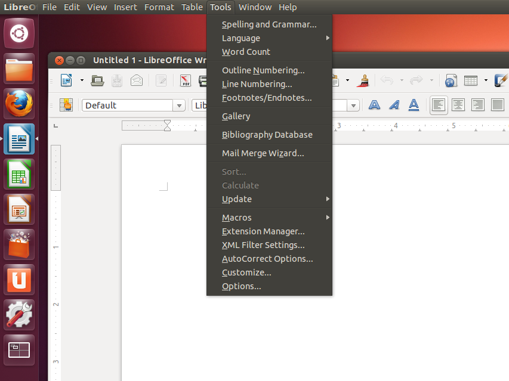This screenshot has height=381, width=509.
Task: Click the Redo arrow icon
Action: pos(417,80)
